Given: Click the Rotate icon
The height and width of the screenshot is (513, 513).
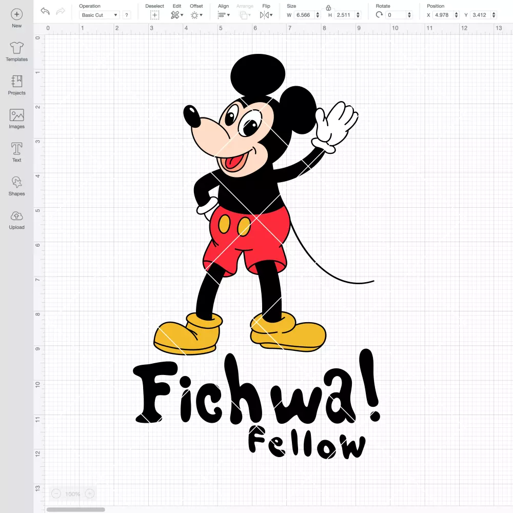Looking at the screenshot, I should (379, 15).
